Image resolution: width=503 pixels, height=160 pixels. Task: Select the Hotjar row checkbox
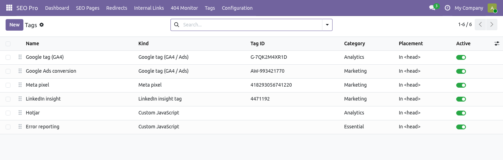[8, 113]
